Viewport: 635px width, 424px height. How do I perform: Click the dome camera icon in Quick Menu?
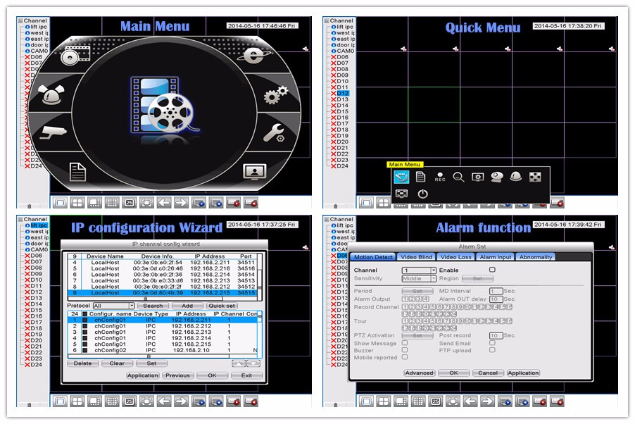coord(516,177)
